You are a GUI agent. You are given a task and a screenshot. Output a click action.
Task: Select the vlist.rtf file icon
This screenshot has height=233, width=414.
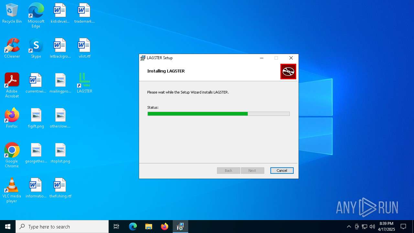[84, 49]
